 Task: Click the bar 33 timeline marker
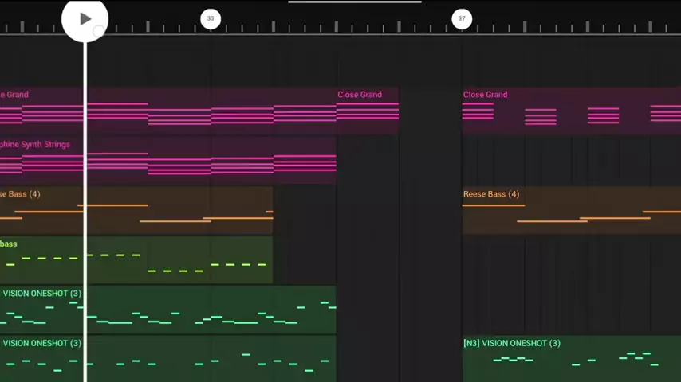pyautogui.click(x=211, y=18)
